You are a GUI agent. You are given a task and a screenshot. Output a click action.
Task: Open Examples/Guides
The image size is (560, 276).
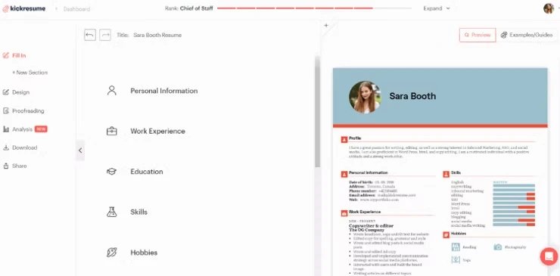[x=527, y=35]
